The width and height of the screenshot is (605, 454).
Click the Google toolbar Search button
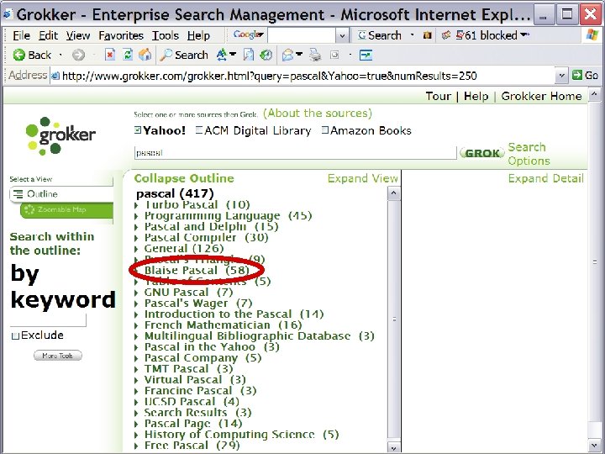tap(379, 35)
